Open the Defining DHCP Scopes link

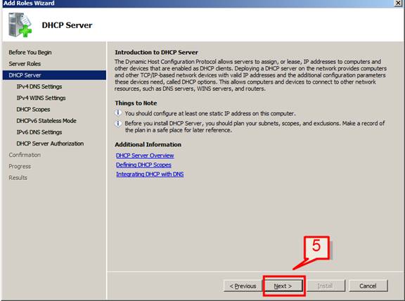point(143,165)
